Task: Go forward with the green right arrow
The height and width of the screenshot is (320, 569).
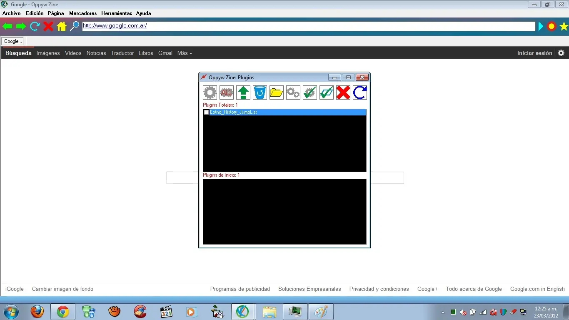Action: click(21, 27)
